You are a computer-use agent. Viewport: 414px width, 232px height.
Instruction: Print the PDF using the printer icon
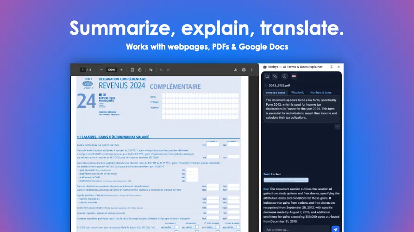coord(244,70)
